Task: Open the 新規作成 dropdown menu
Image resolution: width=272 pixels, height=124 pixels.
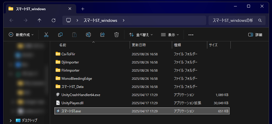Action: (21, 35)
